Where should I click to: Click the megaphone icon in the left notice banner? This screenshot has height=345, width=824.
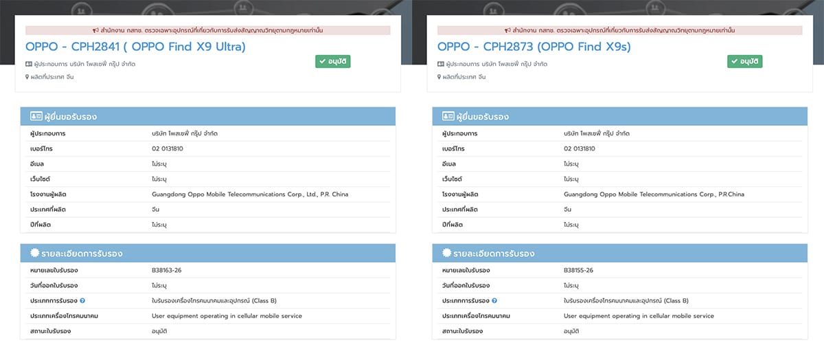pyautogui.click(x=95, y=31)
